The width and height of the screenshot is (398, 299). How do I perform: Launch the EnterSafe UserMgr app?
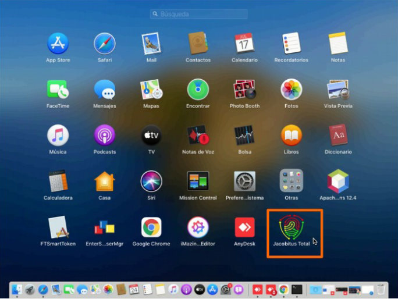click(x=105, y=227)
